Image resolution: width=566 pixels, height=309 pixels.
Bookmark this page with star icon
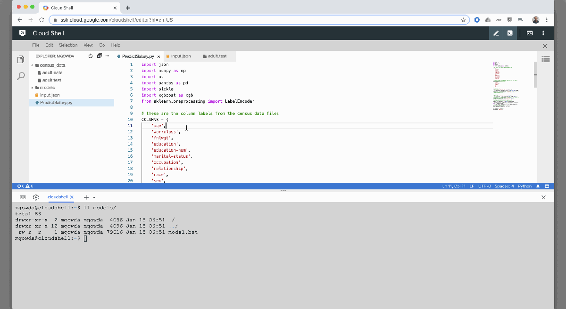(463, 20)
